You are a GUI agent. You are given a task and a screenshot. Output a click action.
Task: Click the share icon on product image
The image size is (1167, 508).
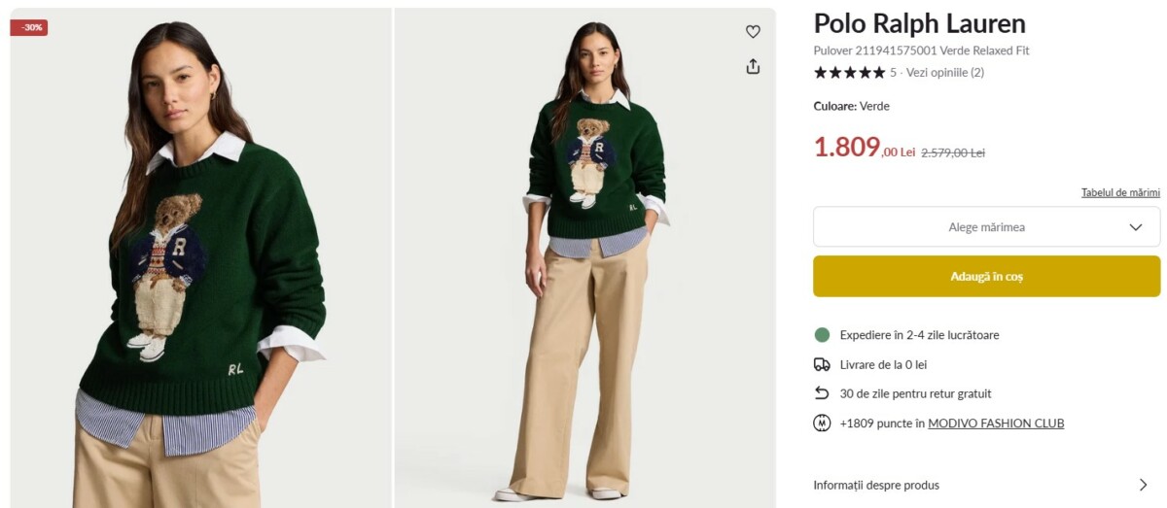[753, 66]
